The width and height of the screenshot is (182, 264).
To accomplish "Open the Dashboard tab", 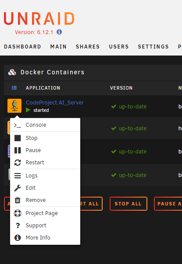I will 22,46.
